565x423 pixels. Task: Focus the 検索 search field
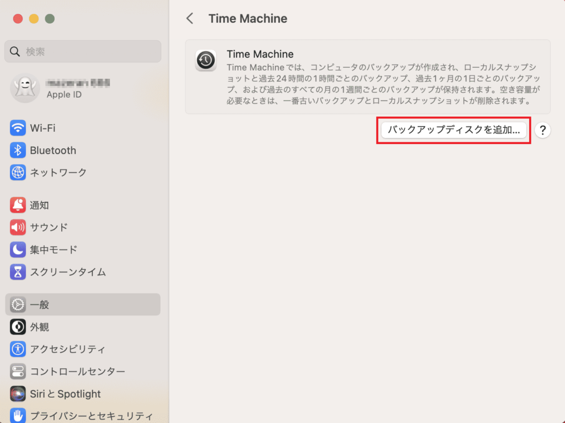[83, 51]
